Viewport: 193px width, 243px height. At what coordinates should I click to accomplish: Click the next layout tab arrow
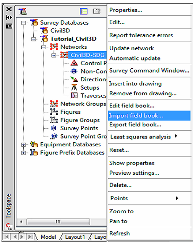(x=22, y=237)
